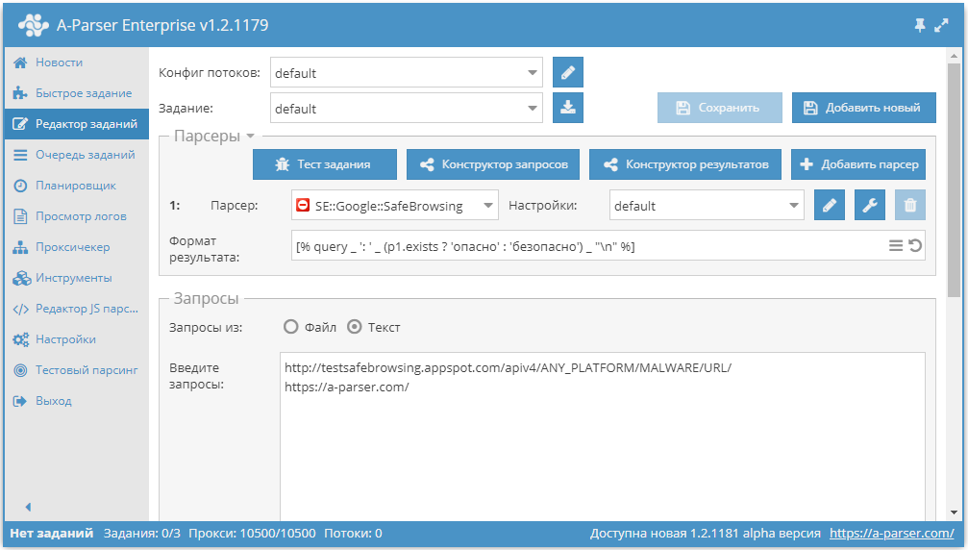Click the Тест задания button
968x550 pixels.
325,164
